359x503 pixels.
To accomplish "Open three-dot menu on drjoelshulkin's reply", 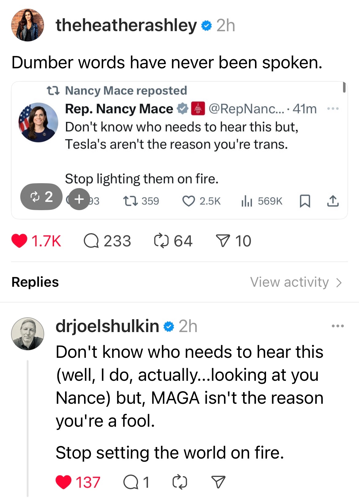I will coord(338,326).
